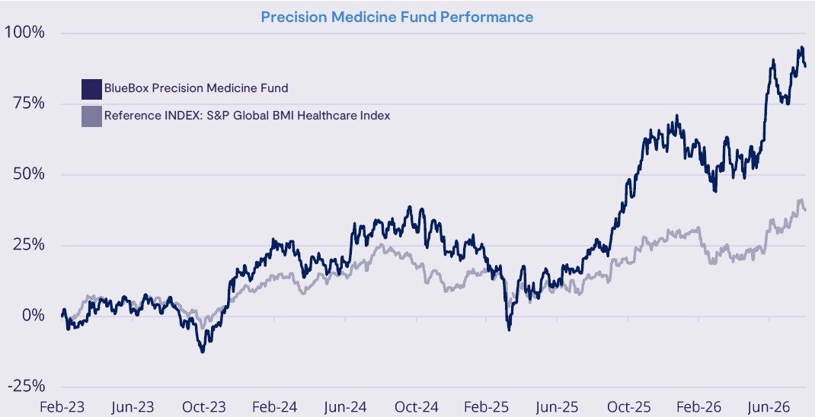Click the Feb-23 x-axis date label

pos(62,406)
